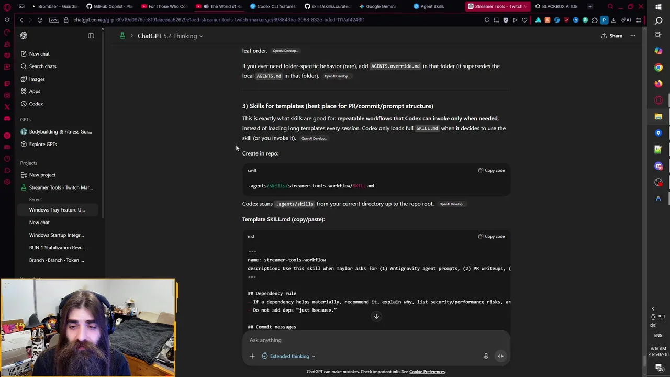Copy code of the md template block
The width and height of the screenshot is (670, 377).
point(492,236)
